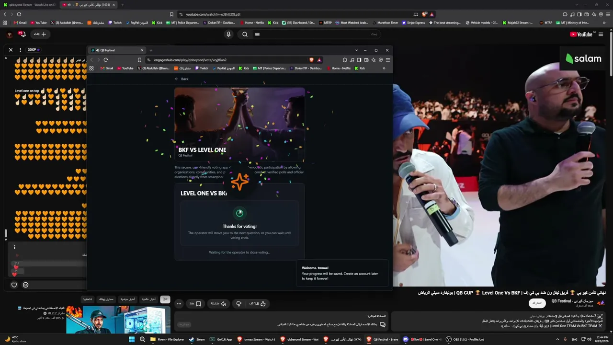
Task: Bookmark the engagexhub voting page
Action: click(x=139, y=60)
